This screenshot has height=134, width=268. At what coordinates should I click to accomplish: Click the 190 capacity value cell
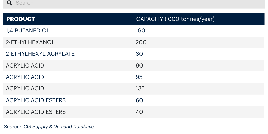point(199,31)
